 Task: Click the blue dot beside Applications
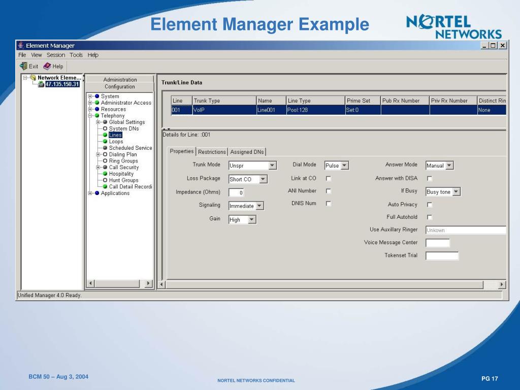[97, 193]
